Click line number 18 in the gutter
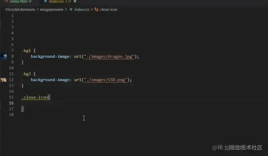Image resolution: width=268 pixels, height=156 pixels. pyautogui.click(x=11, y=115)
